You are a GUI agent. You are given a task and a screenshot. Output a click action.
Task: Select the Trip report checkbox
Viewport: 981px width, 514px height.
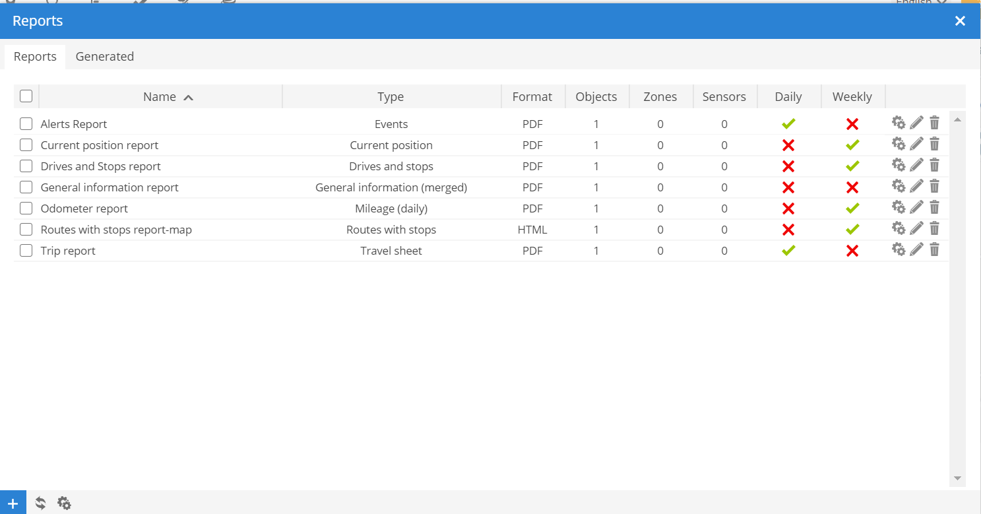tap(26, 251)
